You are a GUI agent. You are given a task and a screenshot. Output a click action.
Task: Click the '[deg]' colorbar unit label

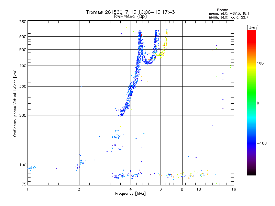(x=252, y=27)
